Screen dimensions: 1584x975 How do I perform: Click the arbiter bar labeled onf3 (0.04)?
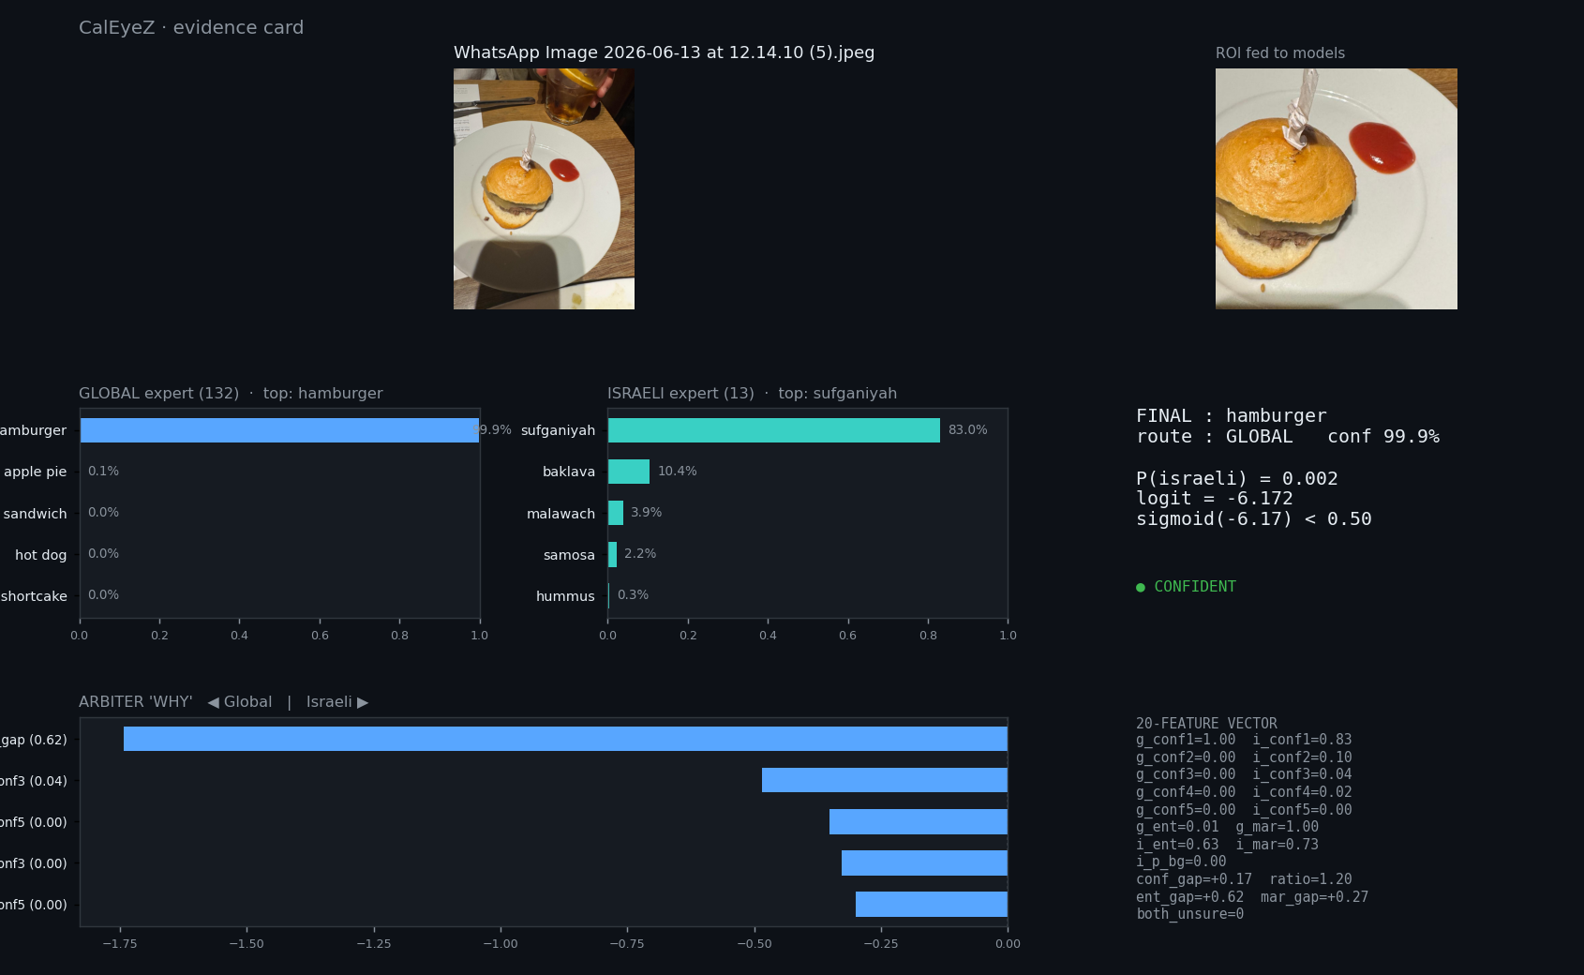coord(885,780)
